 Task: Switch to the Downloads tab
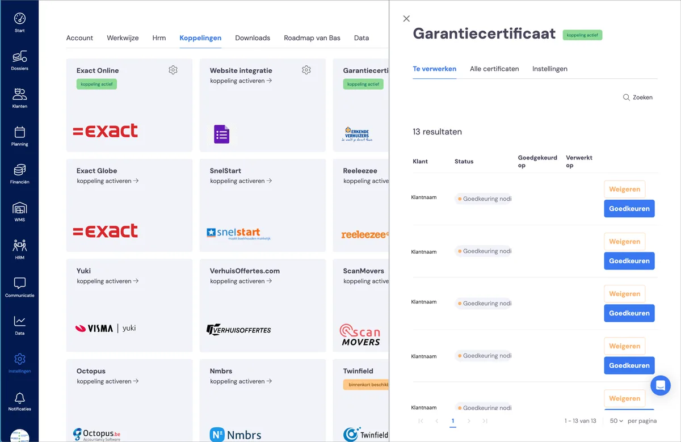253,38
